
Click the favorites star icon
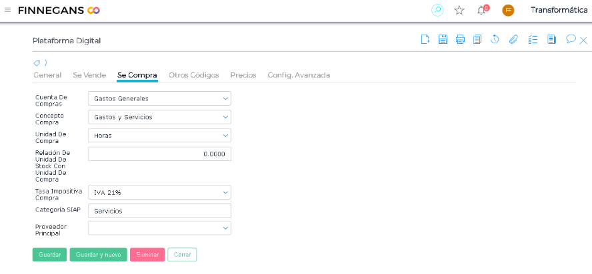pos(459,10)
